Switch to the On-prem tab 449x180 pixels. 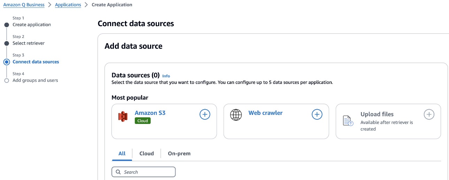coord(179,154)
